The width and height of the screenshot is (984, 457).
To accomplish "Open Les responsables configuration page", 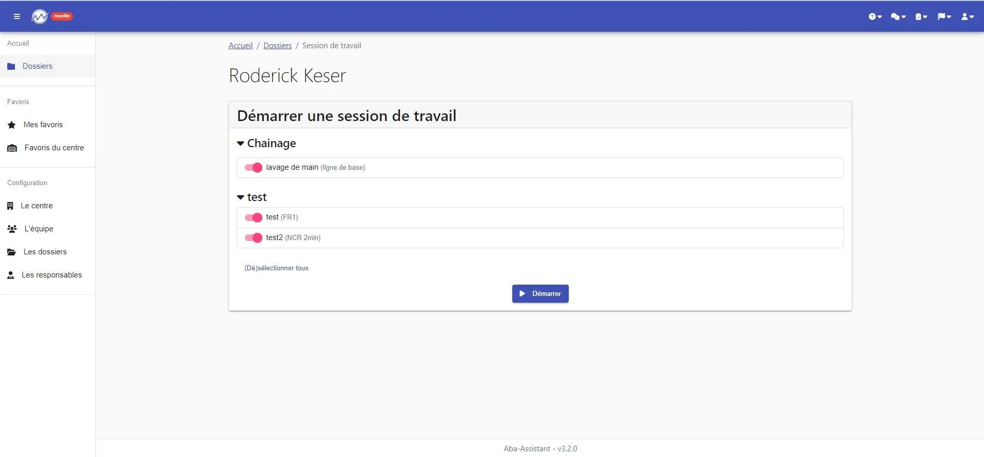I will click(48, 275).
